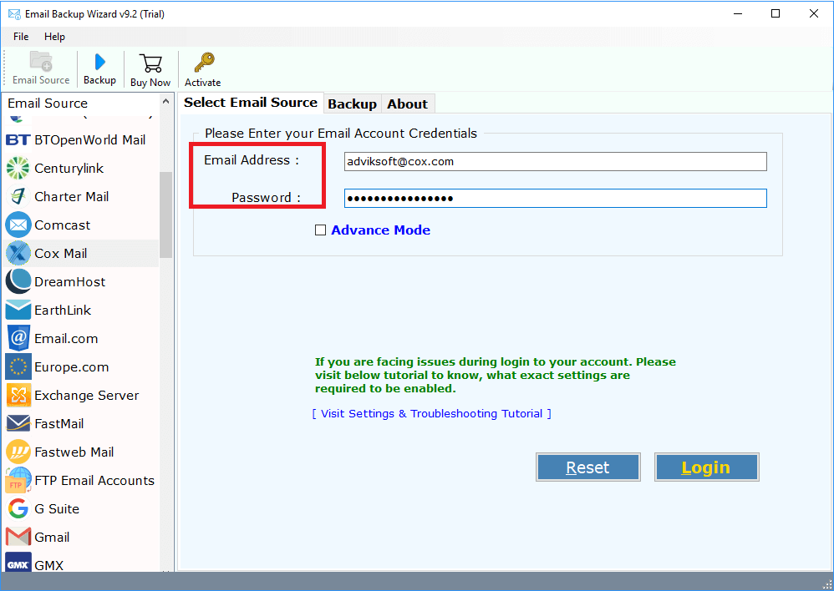Select DreamHost in source list
This screenshot has height=591, width=834.
pos(81,281)
